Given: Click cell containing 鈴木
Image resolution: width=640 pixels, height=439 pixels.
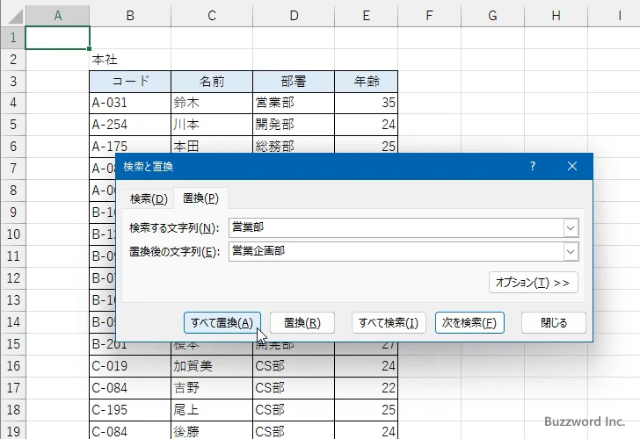Looking at the screenshot, I should point(211,103).
